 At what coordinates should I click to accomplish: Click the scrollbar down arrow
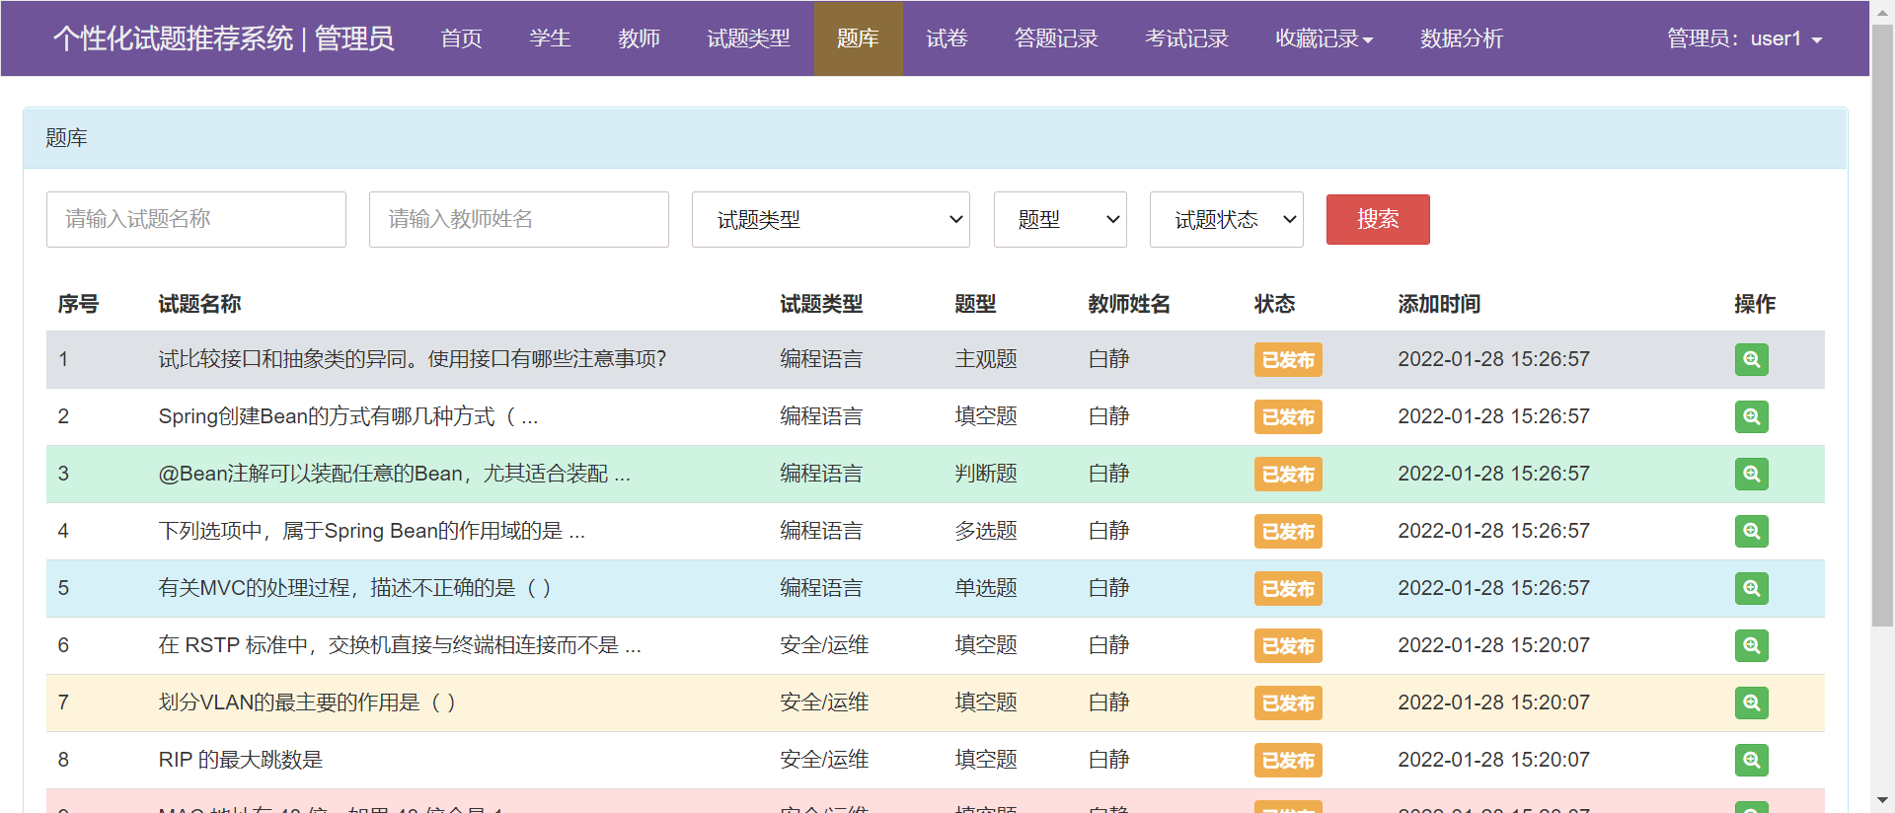[1882, 800]
